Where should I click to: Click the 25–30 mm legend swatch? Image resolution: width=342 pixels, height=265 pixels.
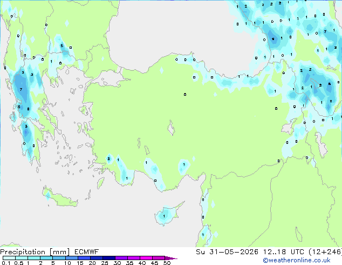pos(108,258)
